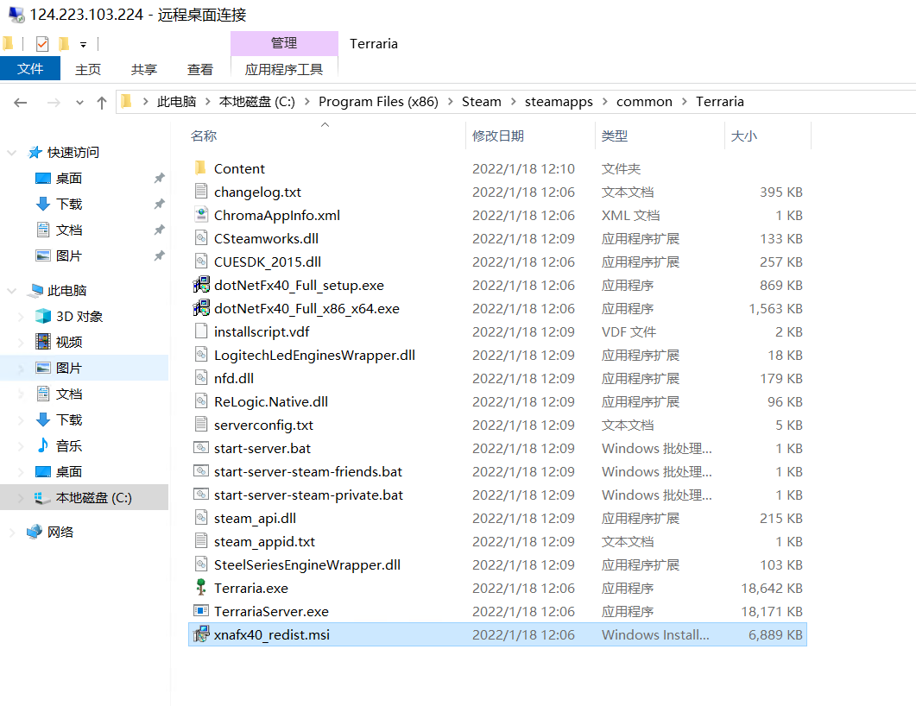Expand breadcrumb chevron after 本地磁盘 (C:)
Viewport: 916px width, 706px height.
point(306,102)
